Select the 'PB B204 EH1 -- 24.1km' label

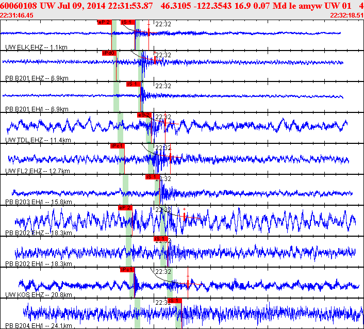click(39, 326)
